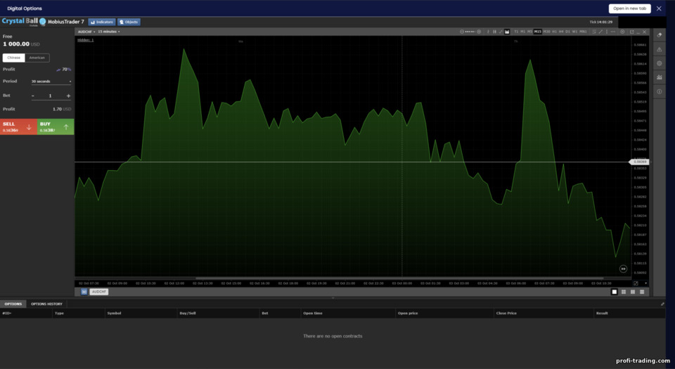Increase the bet with the plus button
The width and height of the screenshot is (675, 369).
coord(68,96)
